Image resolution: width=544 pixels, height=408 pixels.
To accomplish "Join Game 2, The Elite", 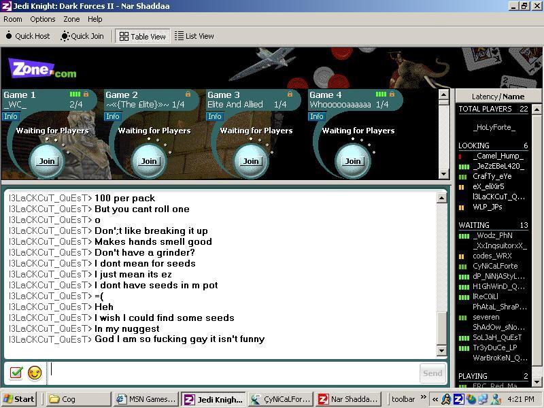I will click(x=149, y=161).
